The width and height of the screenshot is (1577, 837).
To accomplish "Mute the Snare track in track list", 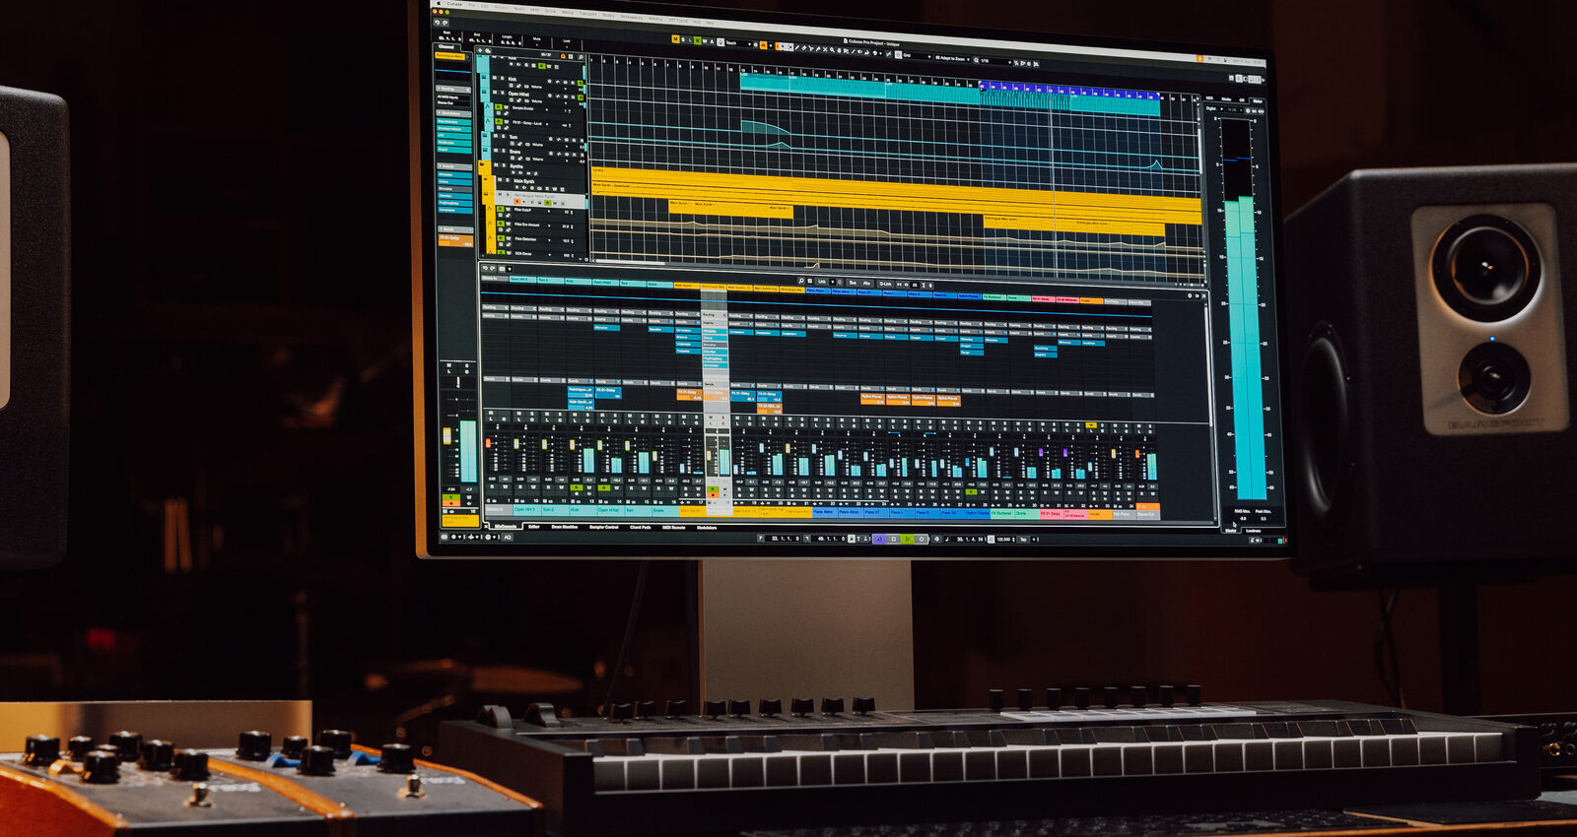I will coord(496,151).
